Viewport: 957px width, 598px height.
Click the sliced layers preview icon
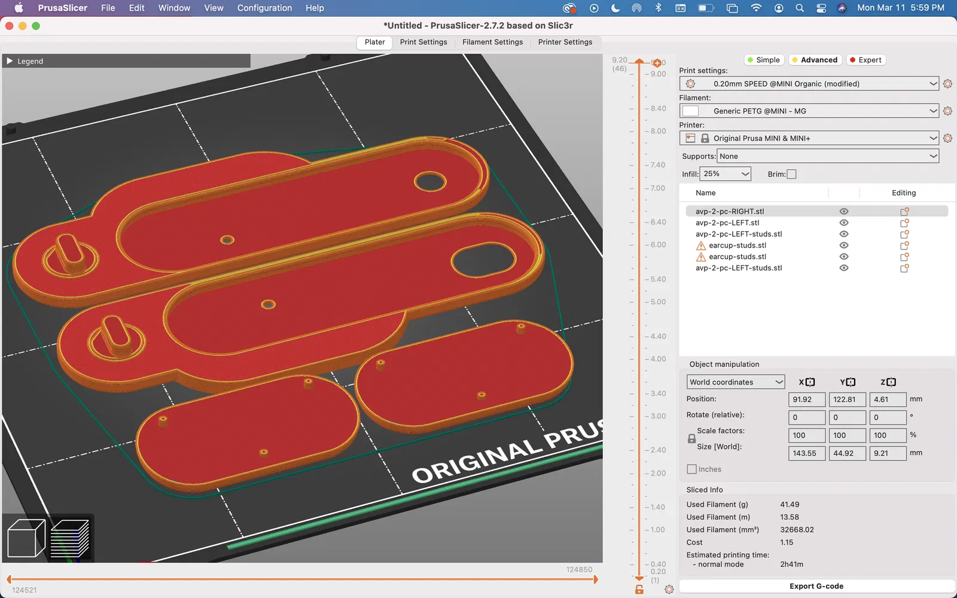[70, 538]
